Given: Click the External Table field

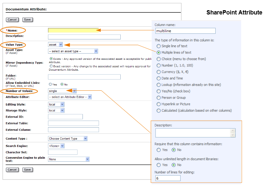Looking at the screenshot, I should [73, 123].
